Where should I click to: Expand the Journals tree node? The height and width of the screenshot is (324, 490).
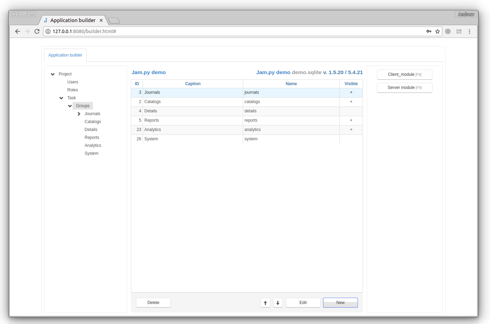79,114
